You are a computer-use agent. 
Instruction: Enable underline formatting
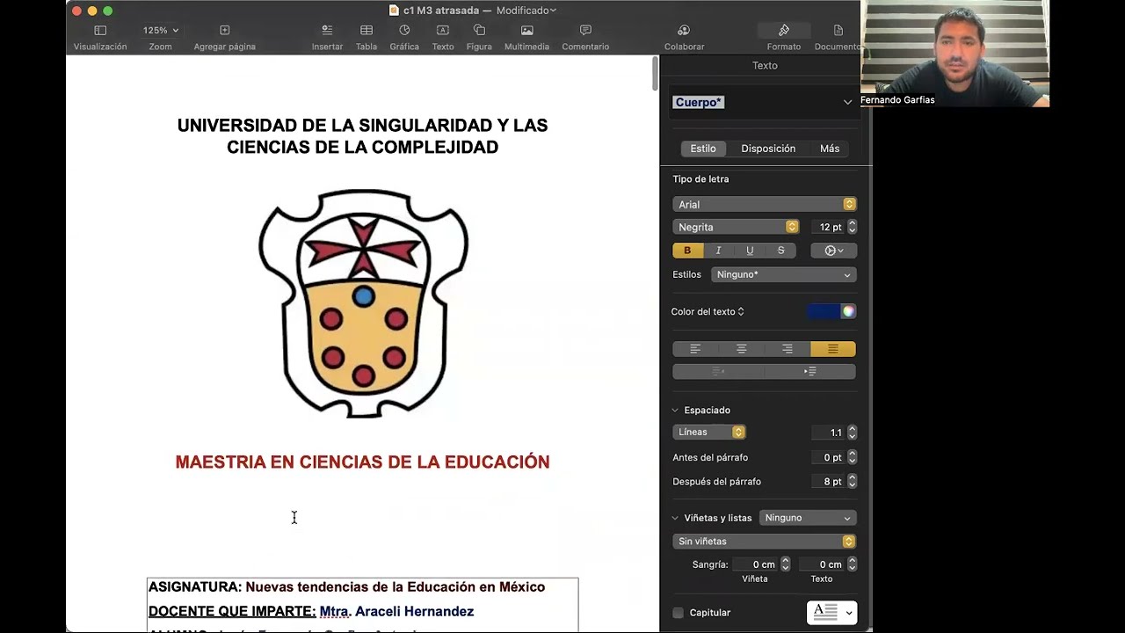pos(749,250)
